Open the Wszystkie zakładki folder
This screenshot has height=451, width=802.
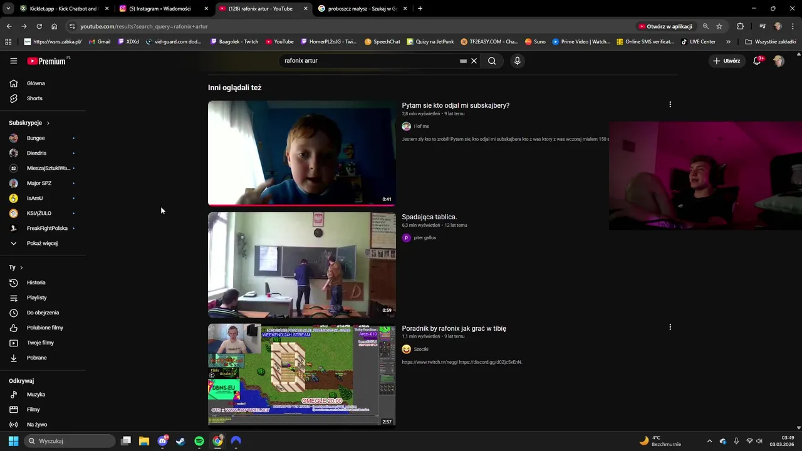771,42
